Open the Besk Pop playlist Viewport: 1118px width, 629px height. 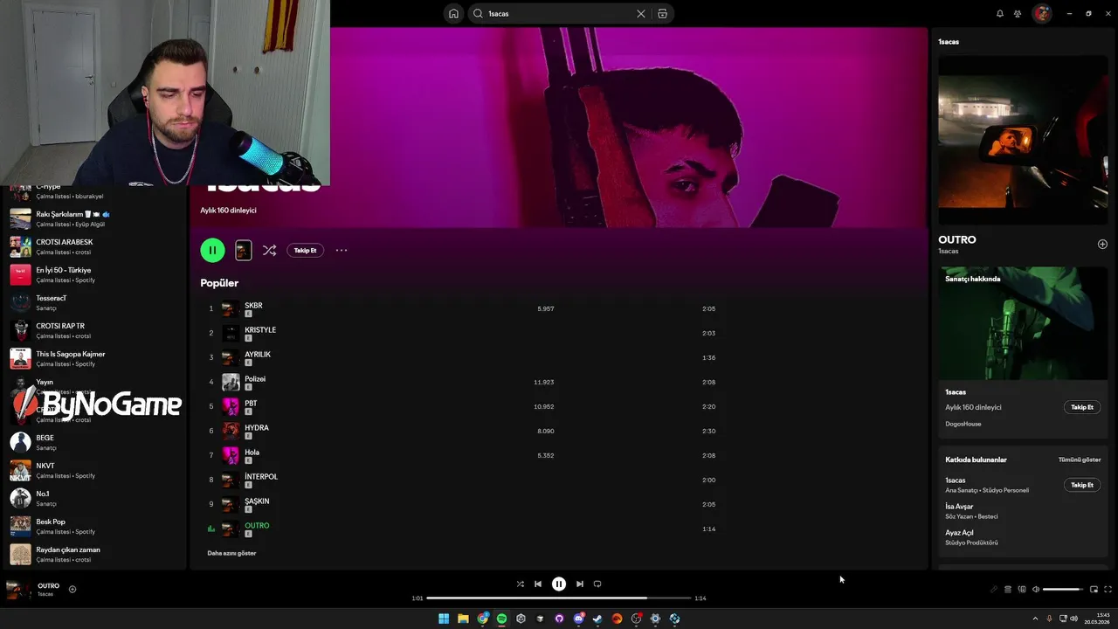coord(94,526)
